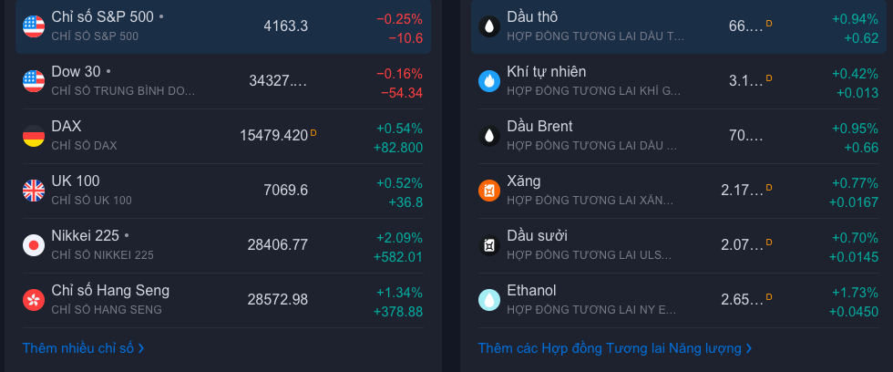This screenshot has height=372, width=893.
Task: Select the Dầu Brent futures row title
Action: [539, 126]
